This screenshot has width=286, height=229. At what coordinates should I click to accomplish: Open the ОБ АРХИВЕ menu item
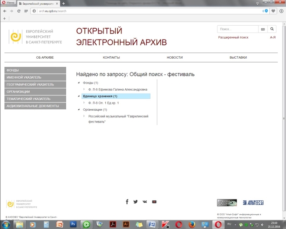45,57
